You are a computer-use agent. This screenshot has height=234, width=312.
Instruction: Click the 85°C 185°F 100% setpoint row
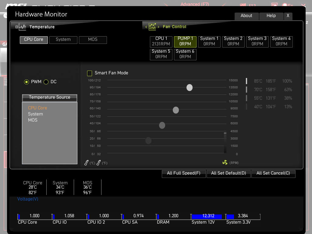[x=269, y=81]
